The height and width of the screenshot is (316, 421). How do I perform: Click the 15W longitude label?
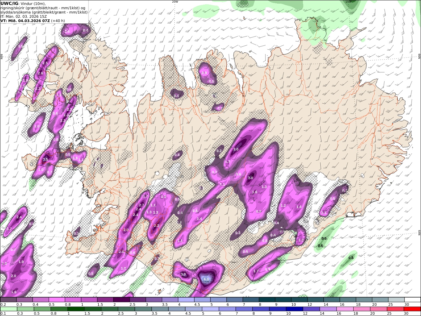348,2
